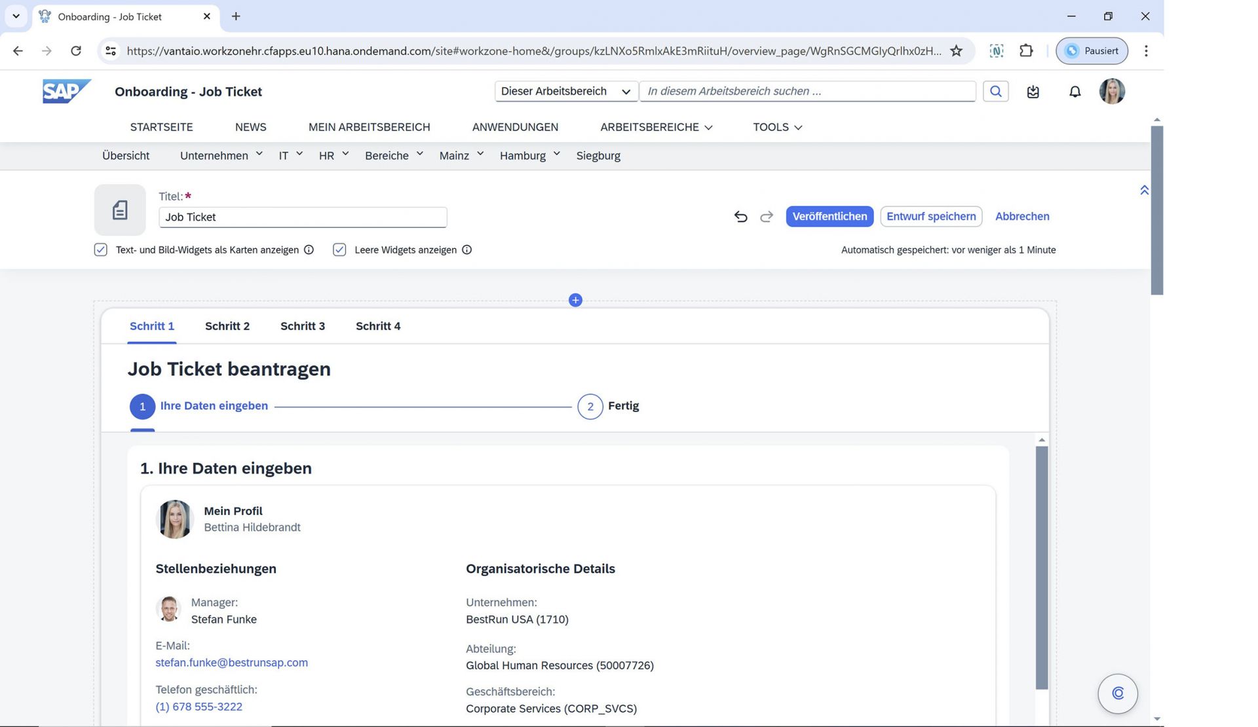Click the stefan.funke@bestrunsap.com email link
Image resolution: width=1258 pixels, height=727 pixels.
tap(231, 663)
